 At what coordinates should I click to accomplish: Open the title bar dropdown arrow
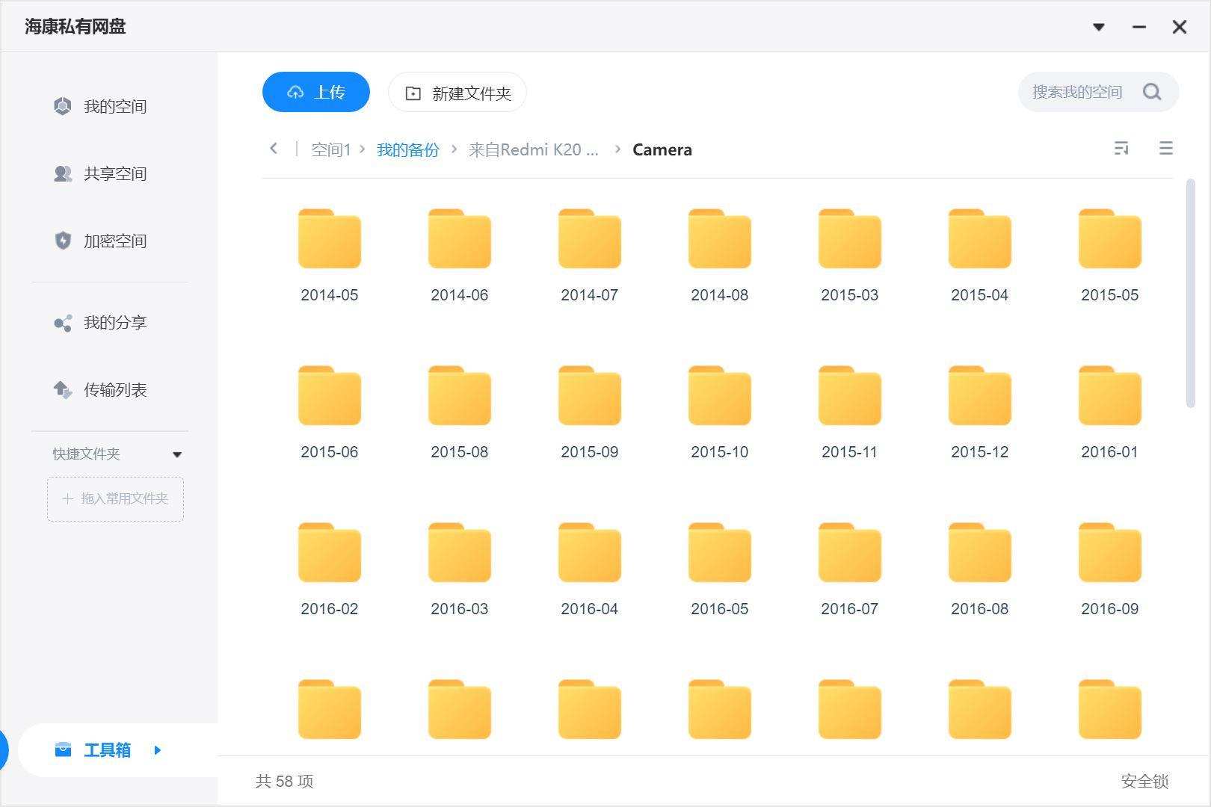[x=1099, y=26]
